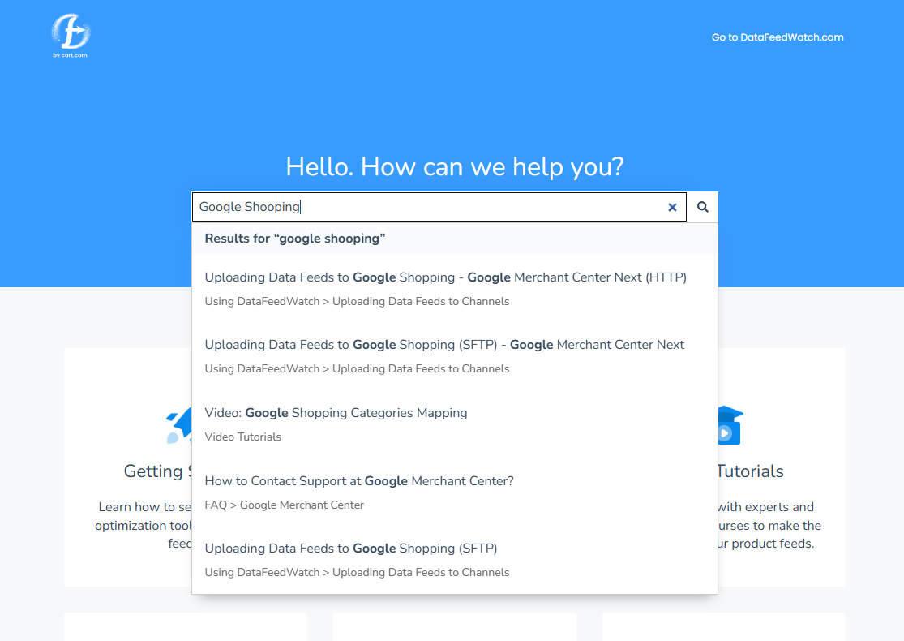
Task: Open Video: Google Shopping Categories Mapping
Action: click(336, 412)
